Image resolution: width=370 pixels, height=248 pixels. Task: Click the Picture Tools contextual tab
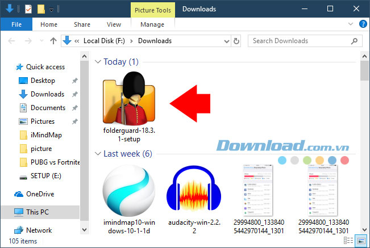click(153, 10)
